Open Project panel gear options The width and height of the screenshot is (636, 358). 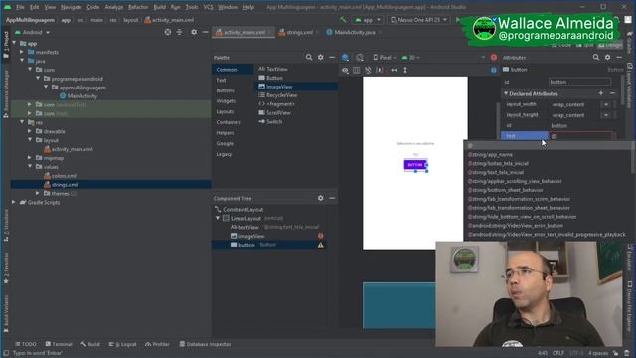coord(194,32)
